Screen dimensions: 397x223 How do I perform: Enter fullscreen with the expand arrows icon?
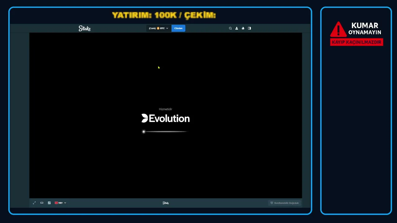[x=34, y=203]
